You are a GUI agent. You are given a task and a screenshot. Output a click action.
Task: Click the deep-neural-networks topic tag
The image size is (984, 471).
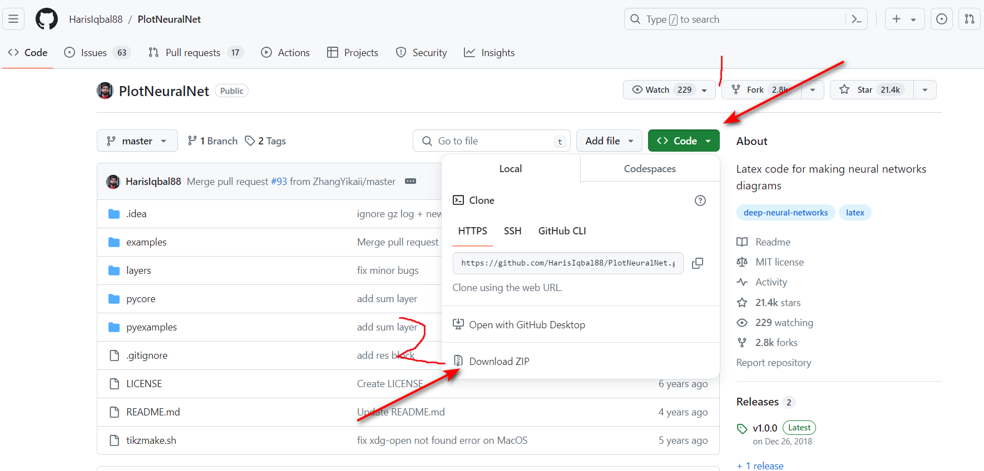click(x=785, y=213)
